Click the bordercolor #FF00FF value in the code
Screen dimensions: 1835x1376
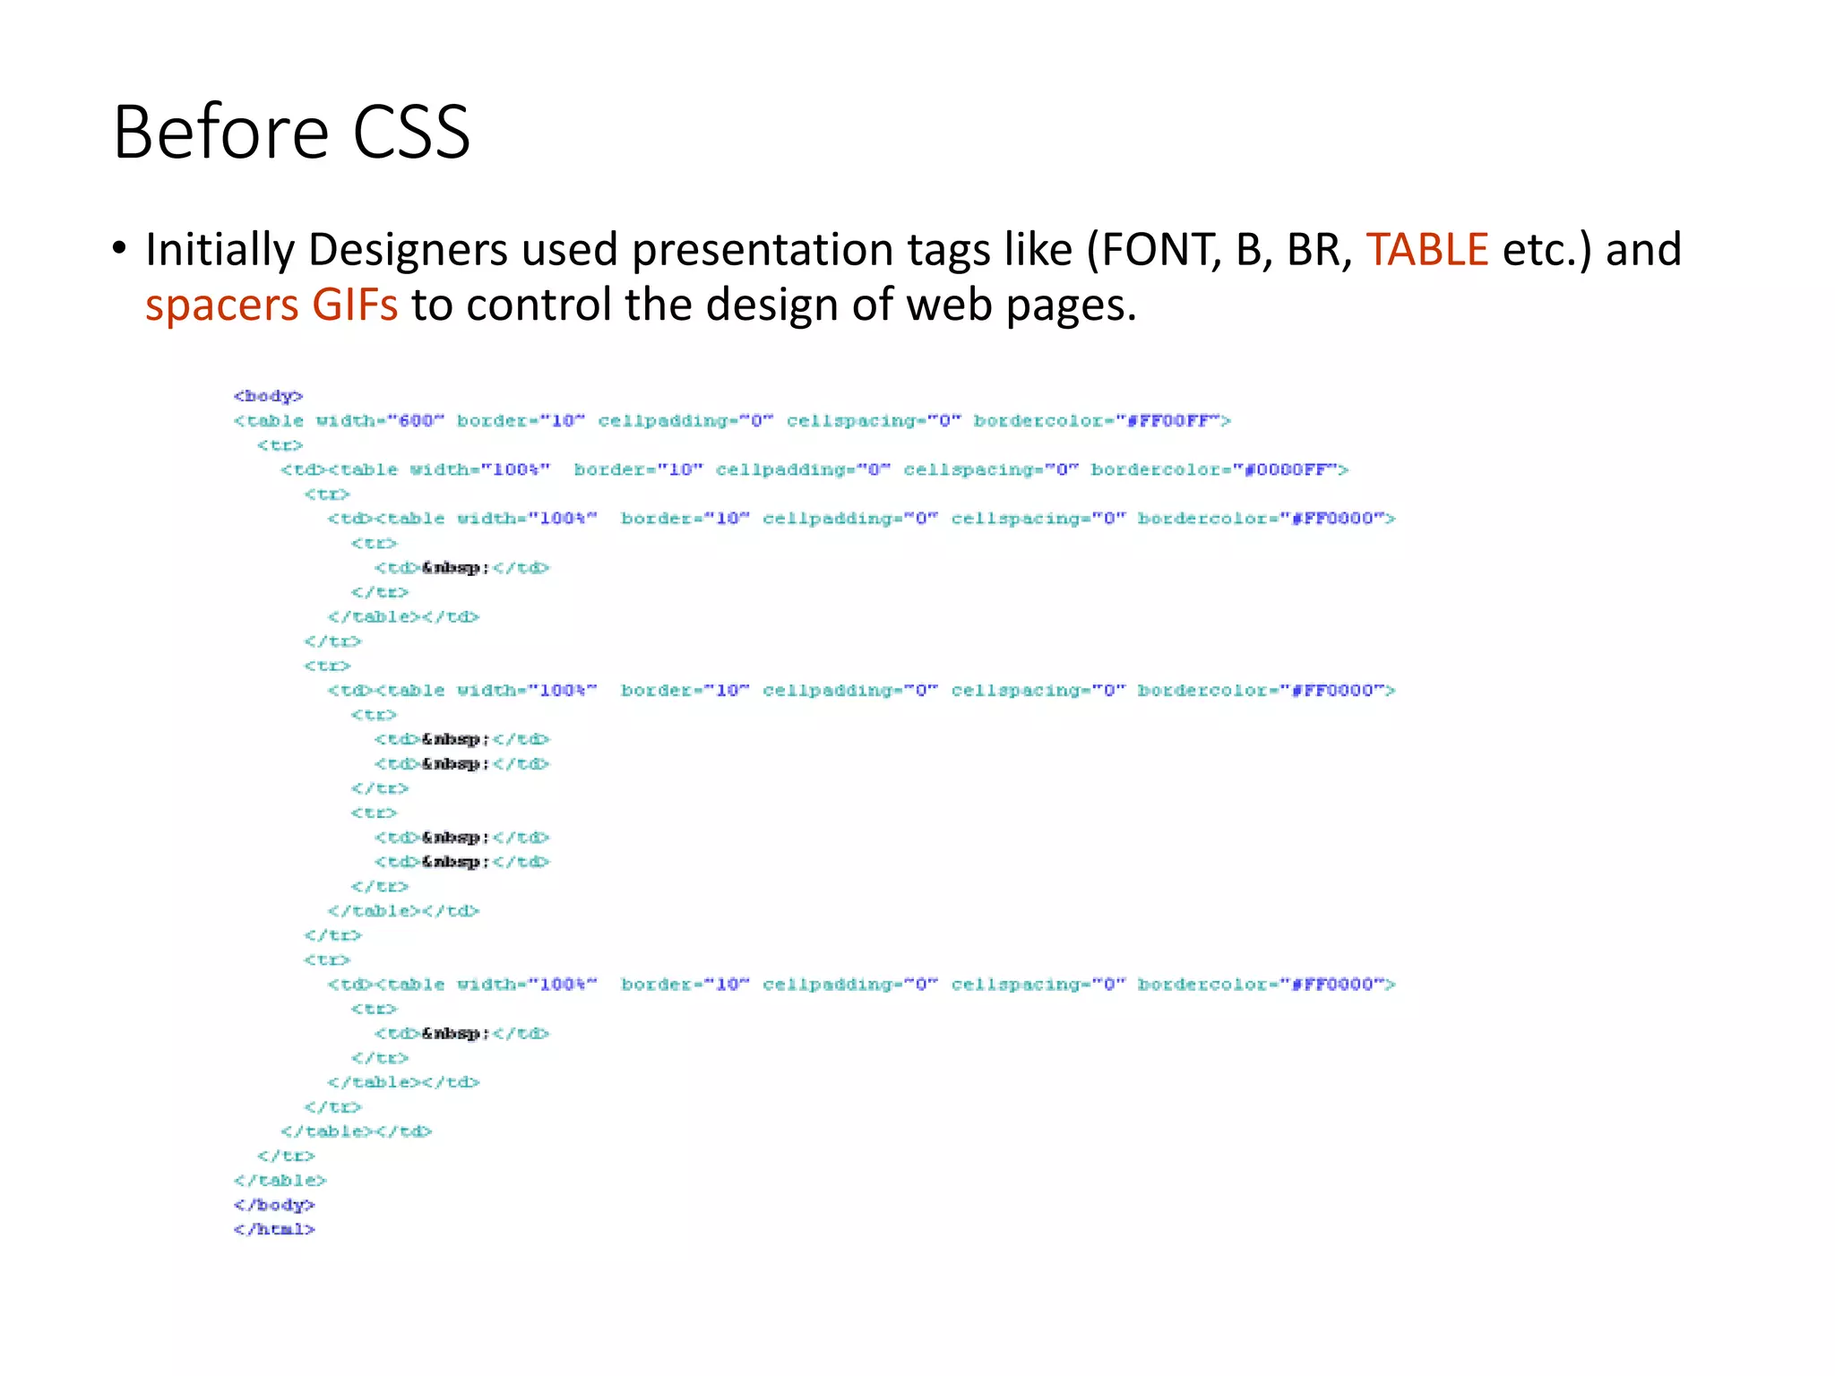pyautogui.click(x=1167, y=421)
